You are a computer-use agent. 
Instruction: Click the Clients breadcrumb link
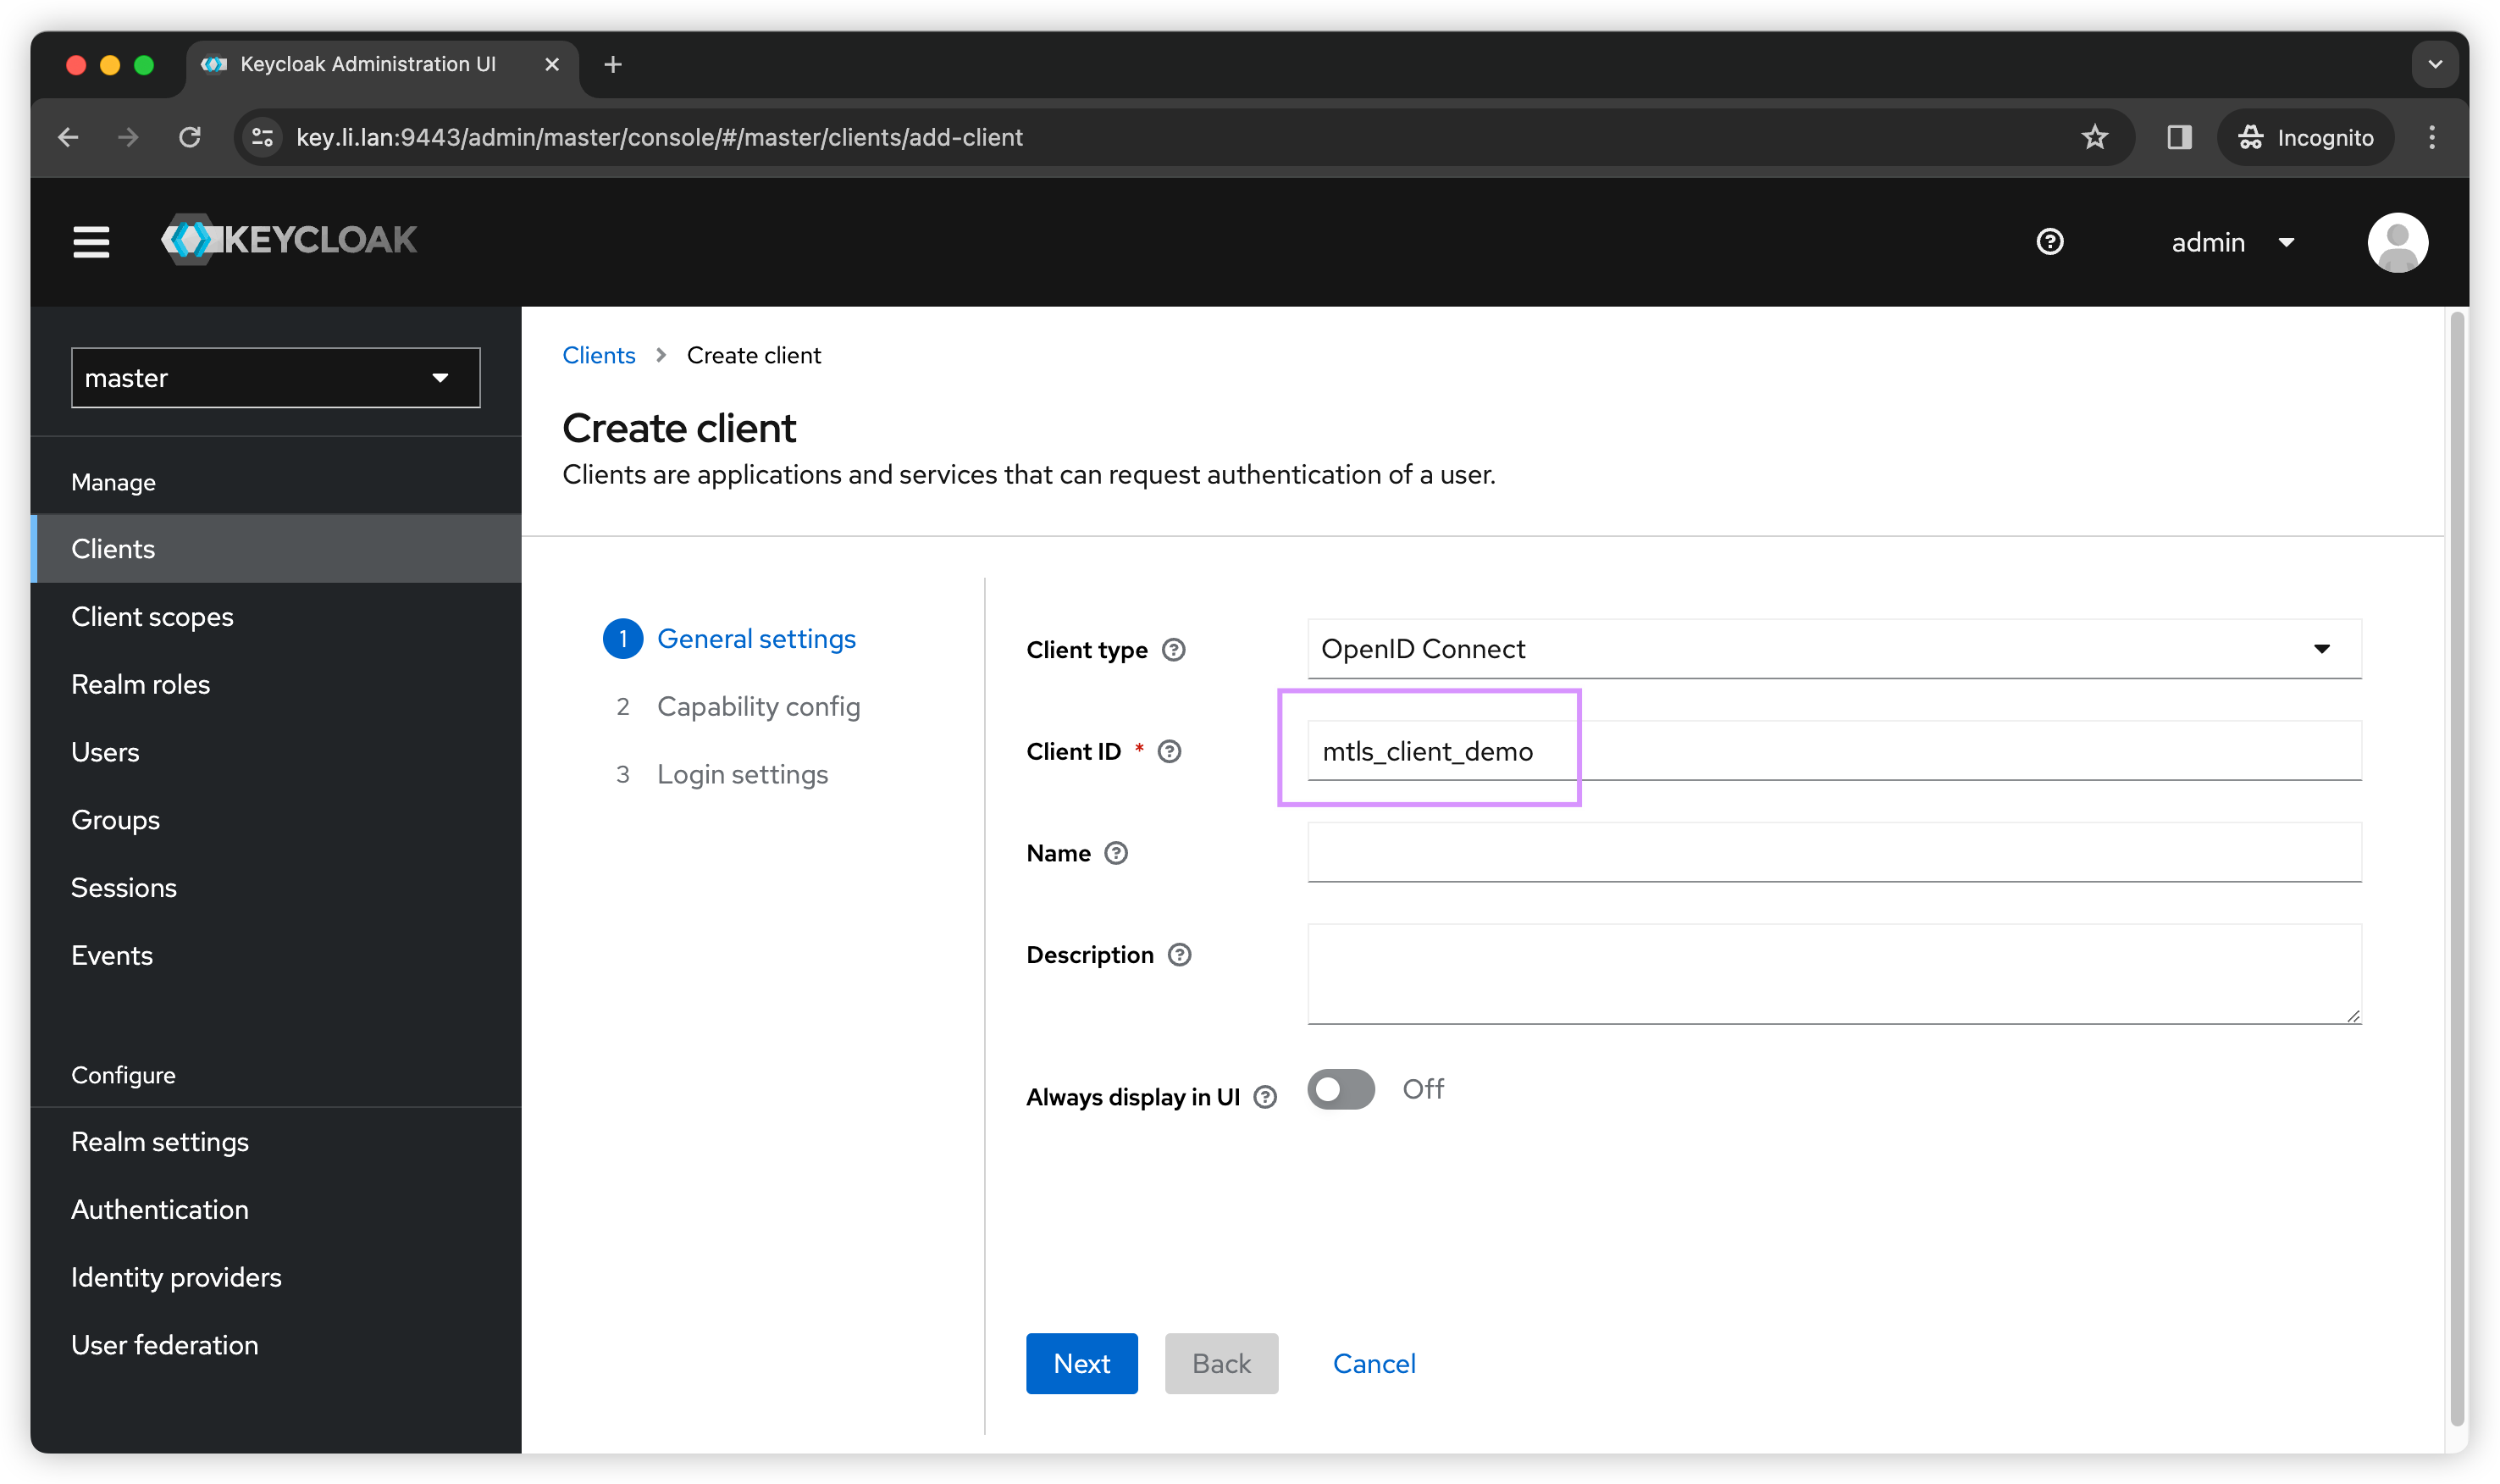point(598,355)
